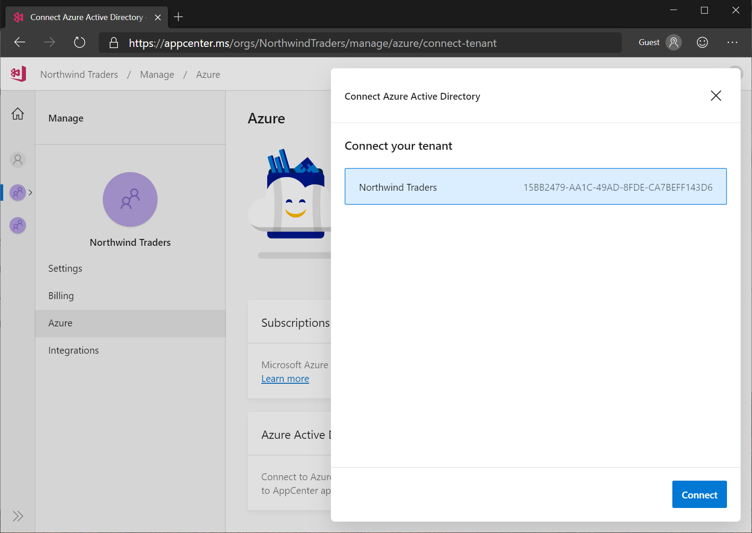
Task: Refresh the page using the reload icon
Action: (79, 42)
